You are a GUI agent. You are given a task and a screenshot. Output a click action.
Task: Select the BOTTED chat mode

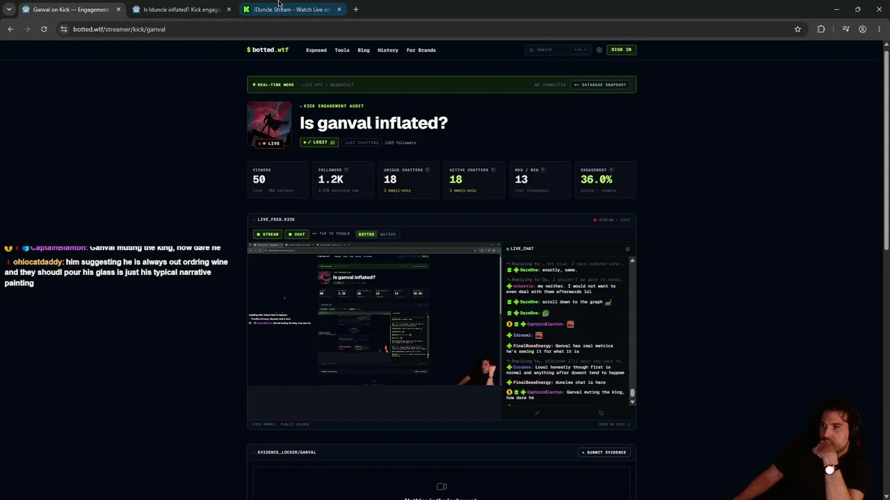click(366, 234)
